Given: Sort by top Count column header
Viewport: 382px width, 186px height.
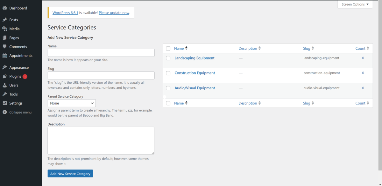Looking at the screenshot, I should click(x=360, y=48).
